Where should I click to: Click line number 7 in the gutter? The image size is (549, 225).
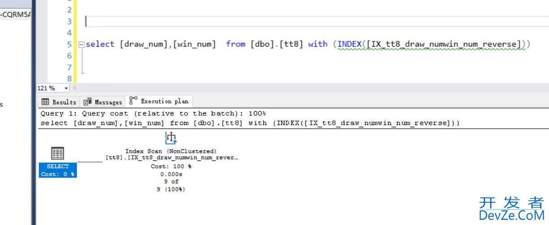pos(69,67)
